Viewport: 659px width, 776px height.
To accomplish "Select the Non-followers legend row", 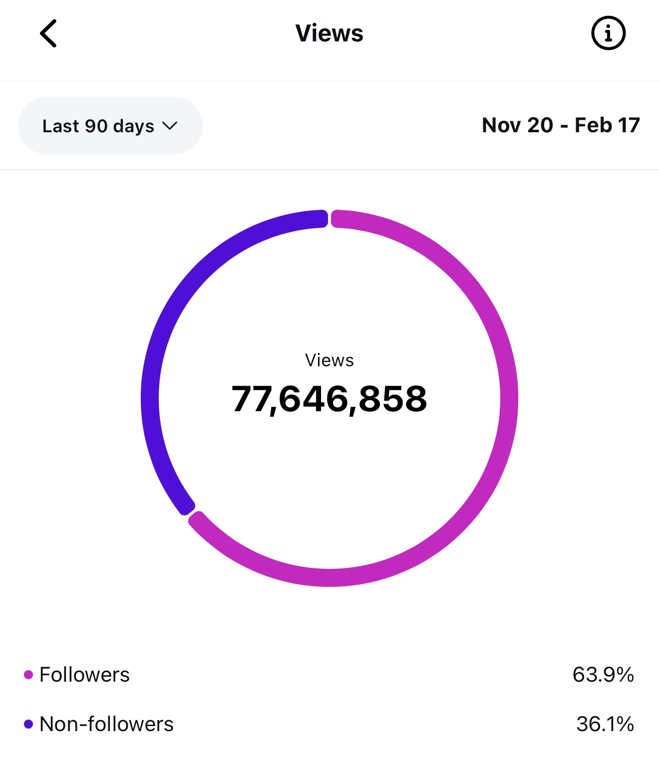I will point(107,724).
